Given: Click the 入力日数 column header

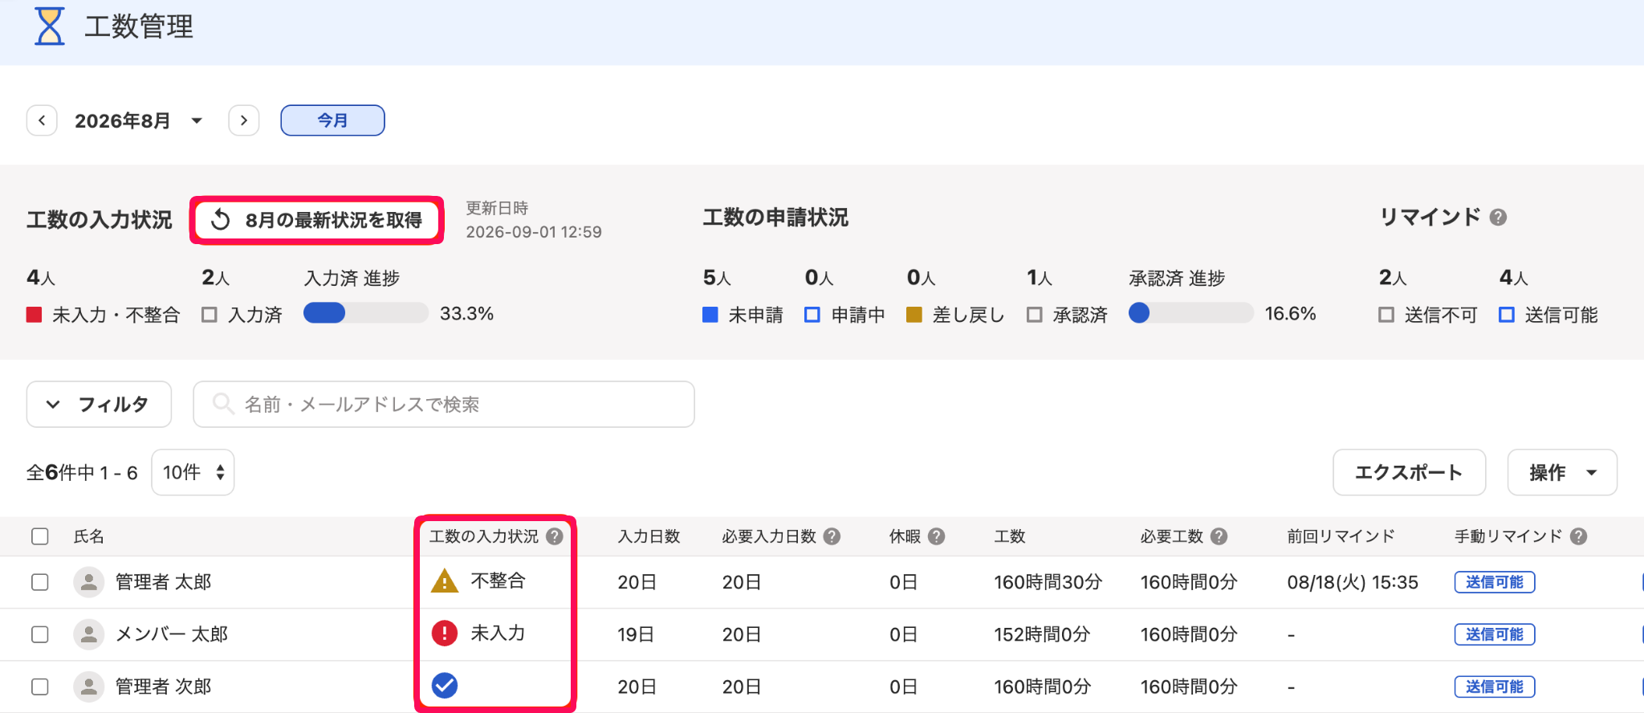Looking at the screenshot, I should (x=649, y=536).
